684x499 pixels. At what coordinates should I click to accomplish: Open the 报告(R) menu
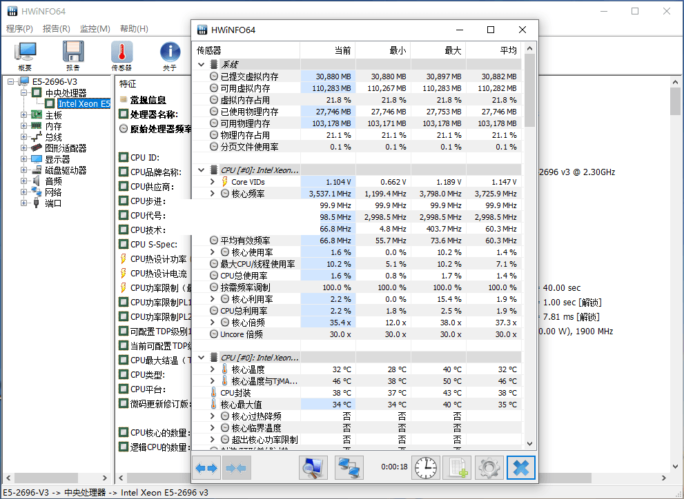(x=57, y=29)
